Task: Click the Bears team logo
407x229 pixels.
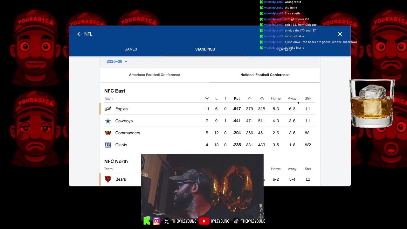Action: coord(108,179)
